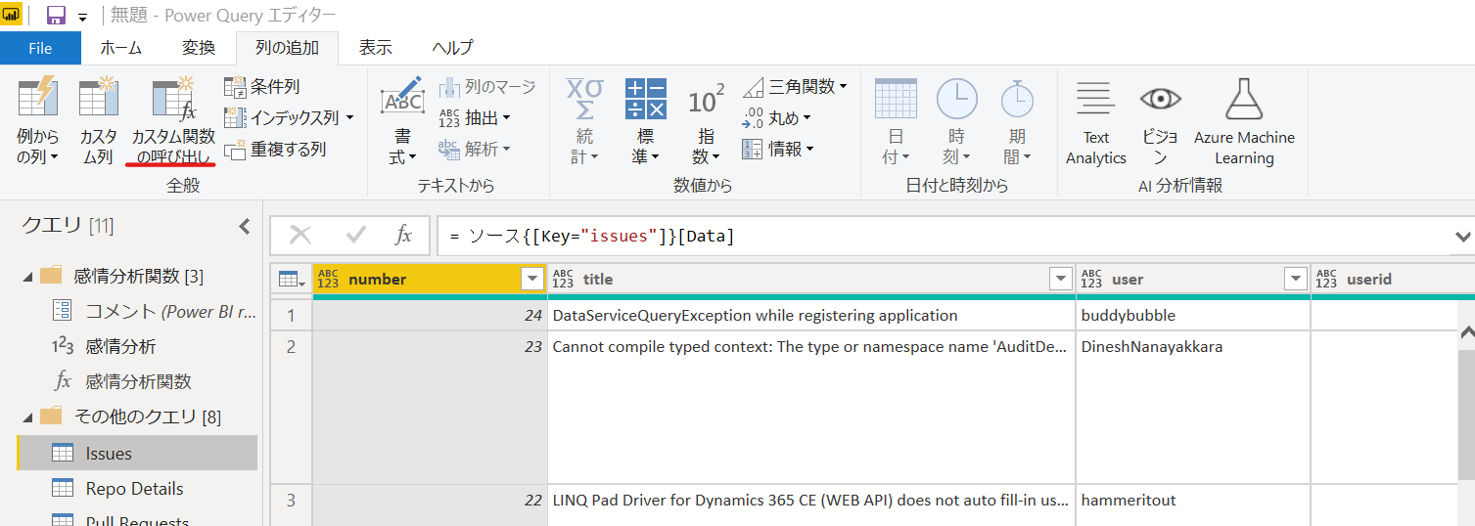Screen dimensions: 1475x526
Task: Open the 期間 duration menu
Action: (x=1018, y=121)
